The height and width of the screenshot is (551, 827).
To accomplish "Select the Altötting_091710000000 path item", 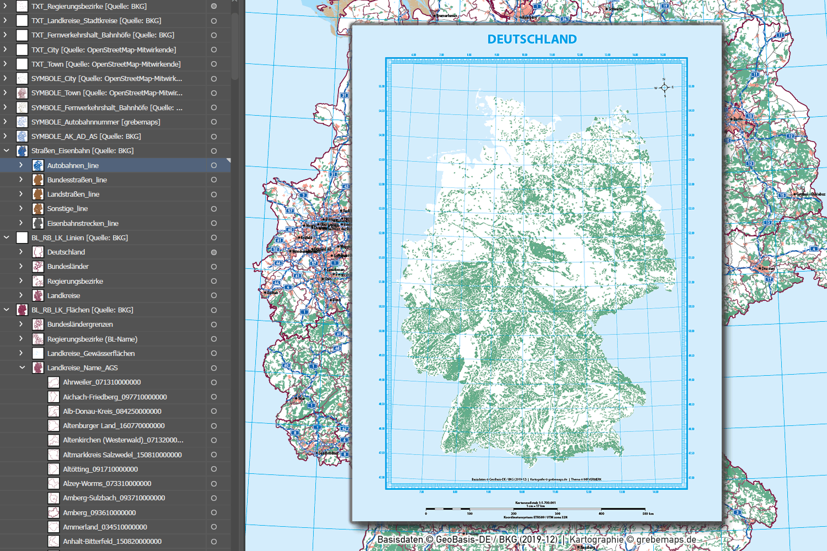I will pyautogui.click(x=100, y=469).
